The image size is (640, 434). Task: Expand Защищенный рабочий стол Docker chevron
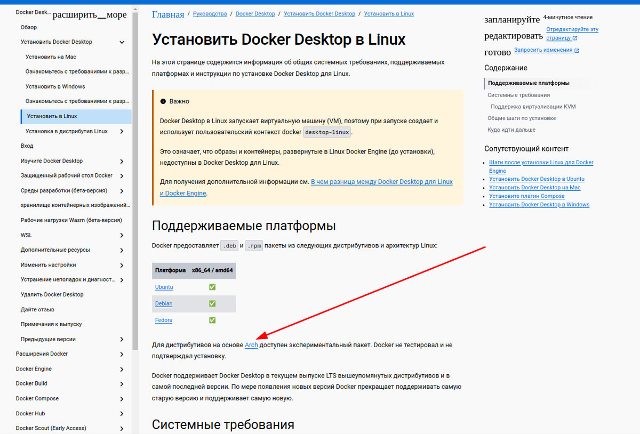122,176
